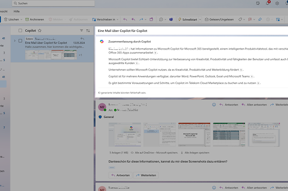This screenshot has height=191, width=288.
Task: Open the Hilfe menu
Action: pos(17,11)
